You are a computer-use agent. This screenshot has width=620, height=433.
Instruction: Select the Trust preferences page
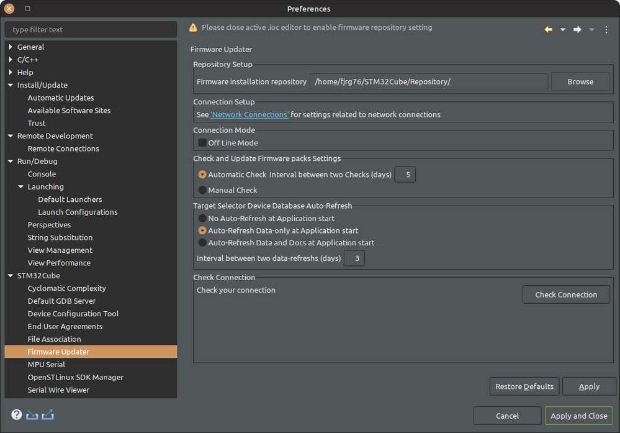pos(37,123)
